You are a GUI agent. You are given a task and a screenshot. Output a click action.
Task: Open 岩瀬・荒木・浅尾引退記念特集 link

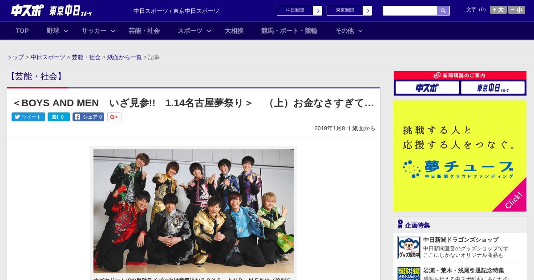pyautogui.click(x=464, y=270)
